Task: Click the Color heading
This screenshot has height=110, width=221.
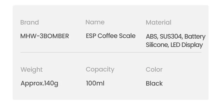Action: [154, 69]
